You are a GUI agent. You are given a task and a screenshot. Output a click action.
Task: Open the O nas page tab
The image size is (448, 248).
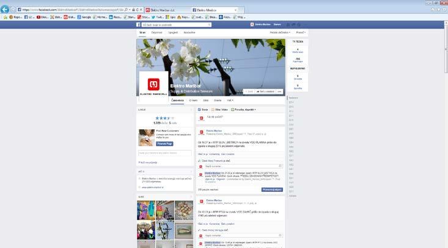(x=193, y=101)
